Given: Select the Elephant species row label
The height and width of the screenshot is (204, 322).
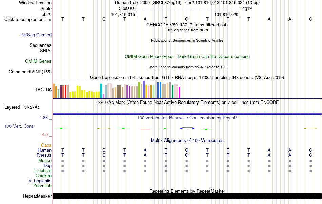Looking at the screenshot, I should [43, 170].
